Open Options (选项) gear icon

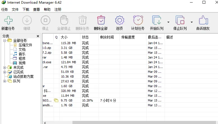click(x=120, y=20)
